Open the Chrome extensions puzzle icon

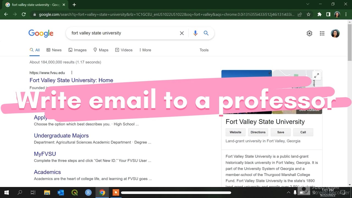point(319,14)
